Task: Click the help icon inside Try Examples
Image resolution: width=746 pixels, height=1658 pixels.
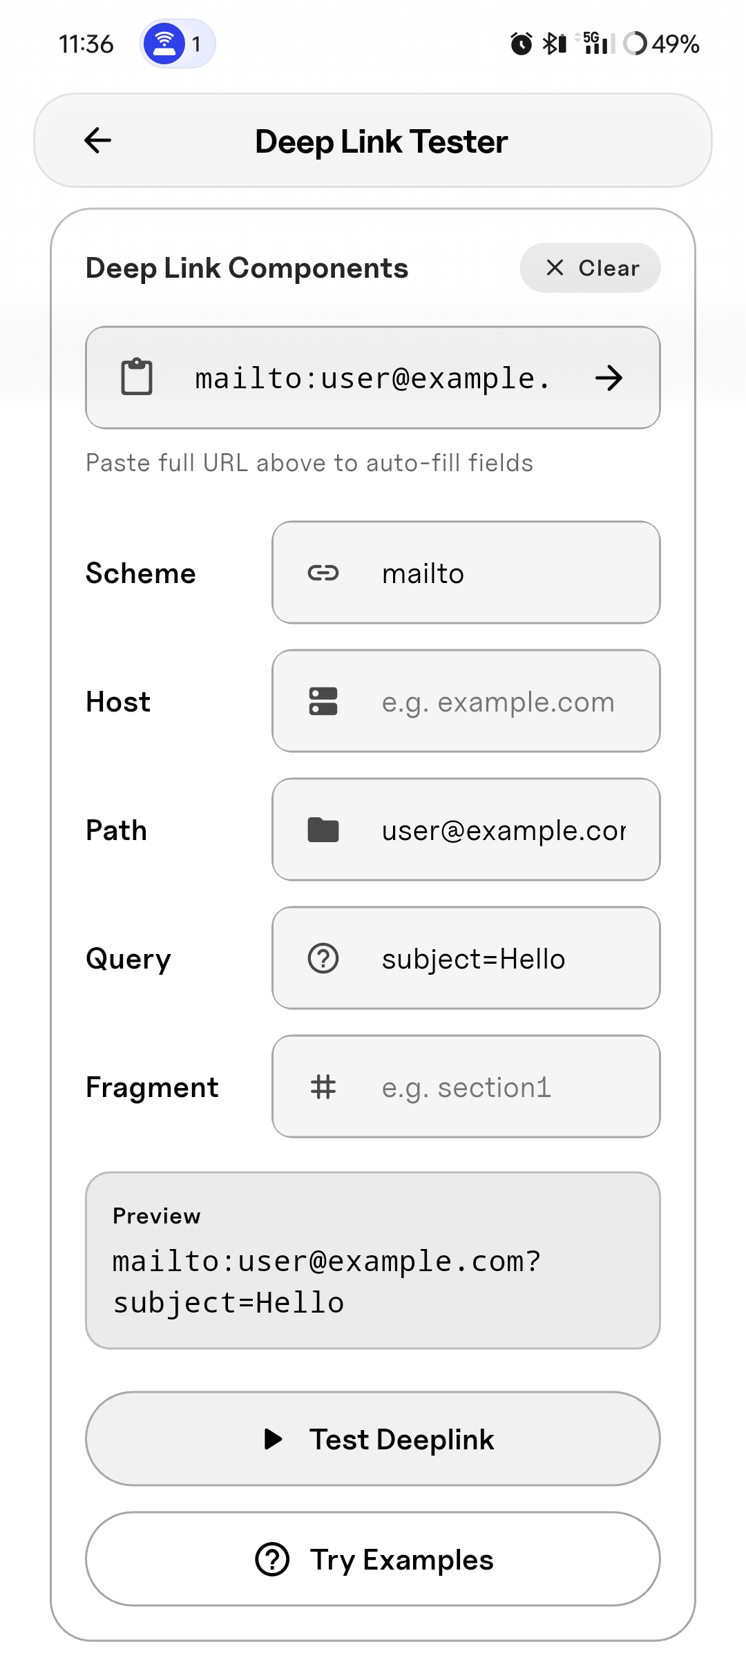Action: (x=271, y=1559)
